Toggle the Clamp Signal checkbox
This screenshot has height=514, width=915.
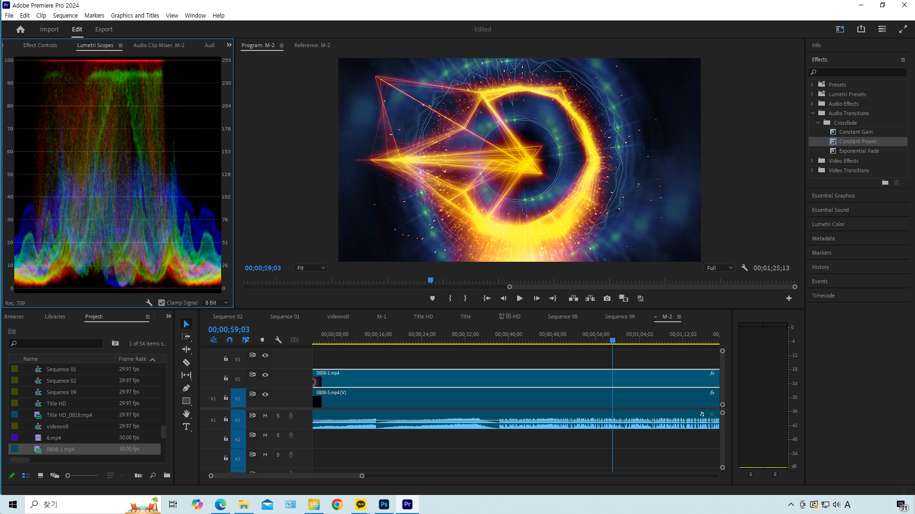162,303
